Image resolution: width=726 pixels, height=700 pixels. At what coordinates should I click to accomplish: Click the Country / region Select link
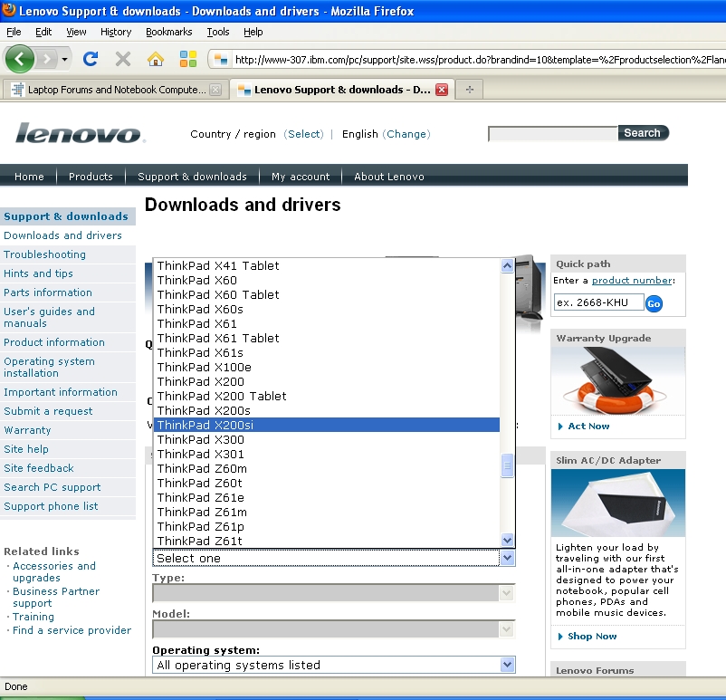303,134
